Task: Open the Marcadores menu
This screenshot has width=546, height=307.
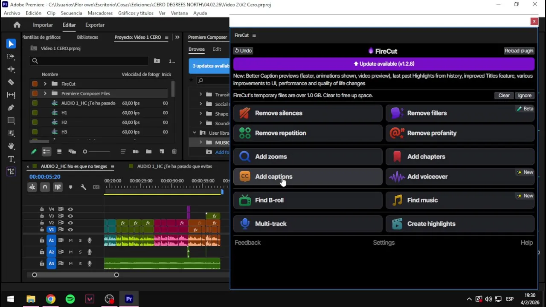Action: 100,13
